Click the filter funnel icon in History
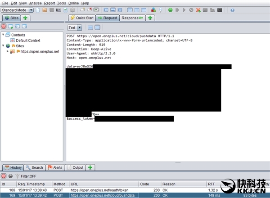Viewport: 270px width, 198px height. click(17, 176)
